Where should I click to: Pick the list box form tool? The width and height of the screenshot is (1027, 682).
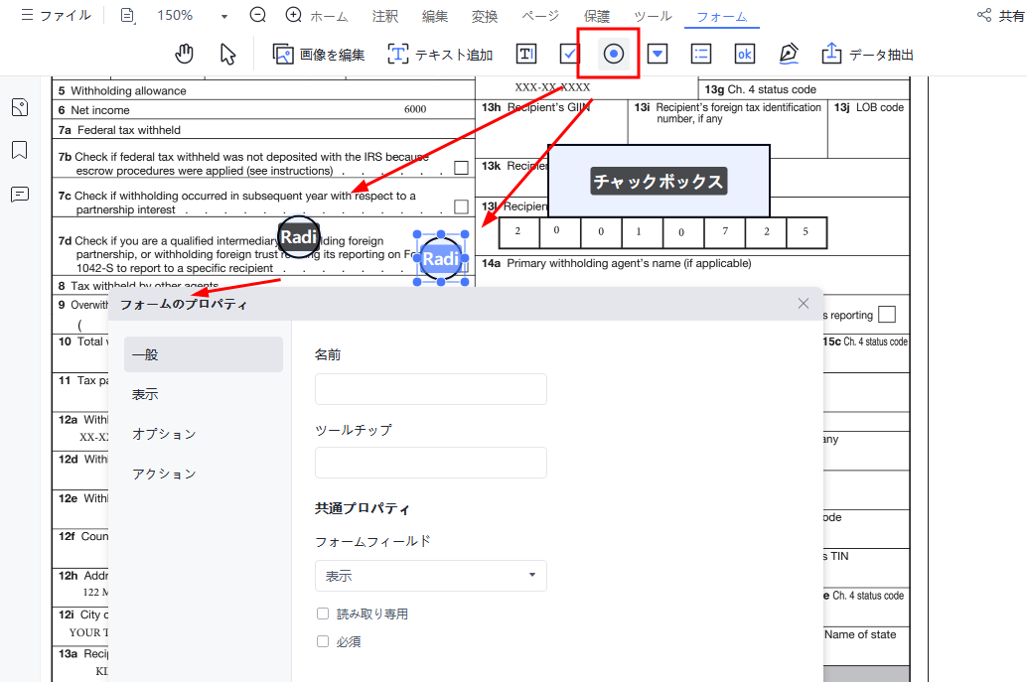tap(701, 55)
